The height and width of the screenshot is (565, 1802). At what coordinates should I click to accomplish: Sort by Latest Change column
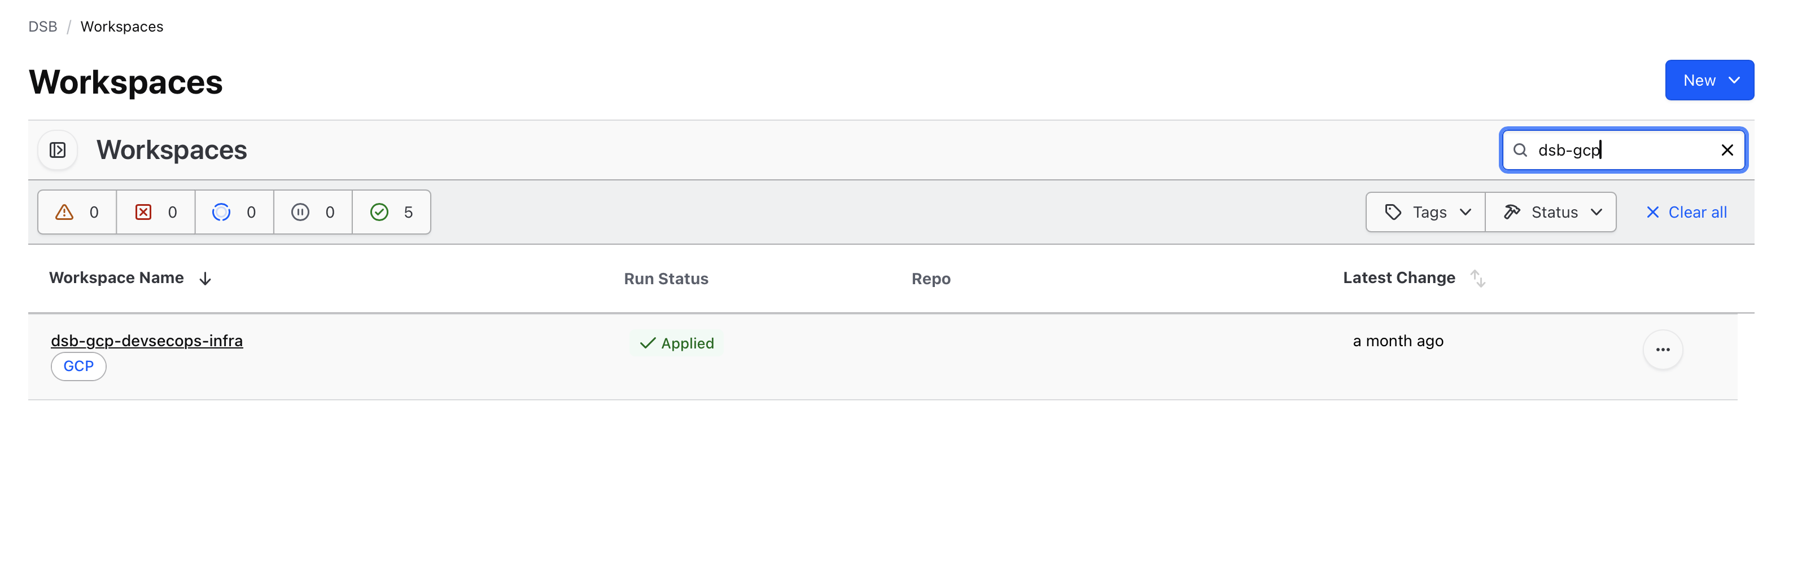tap(1477, 279)
